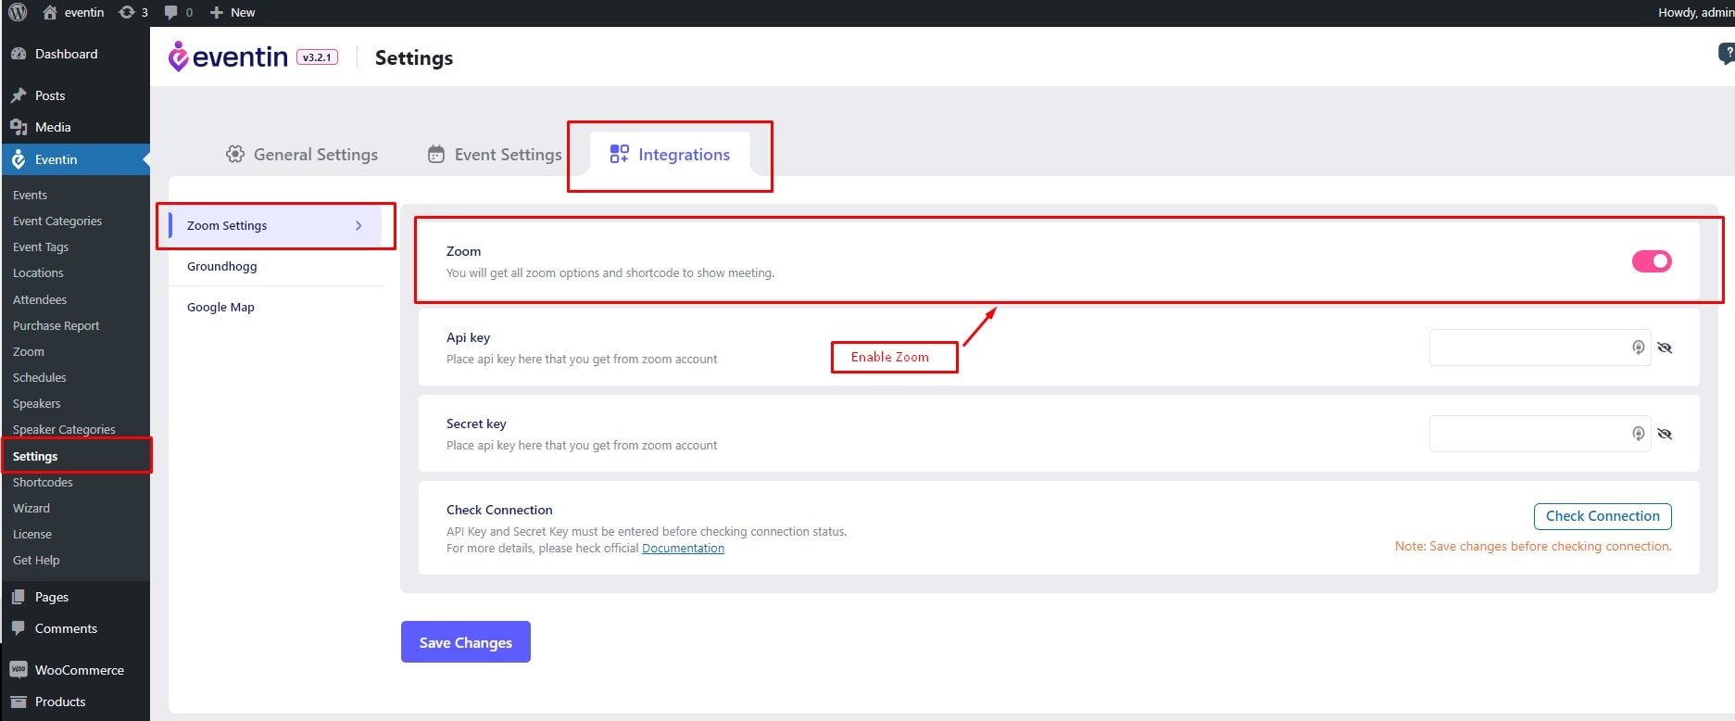Image resolution: width=1735 pixels, height=721 pixels.
Task: Open Groundhogg integration settings
Action: tap(222, 266)
